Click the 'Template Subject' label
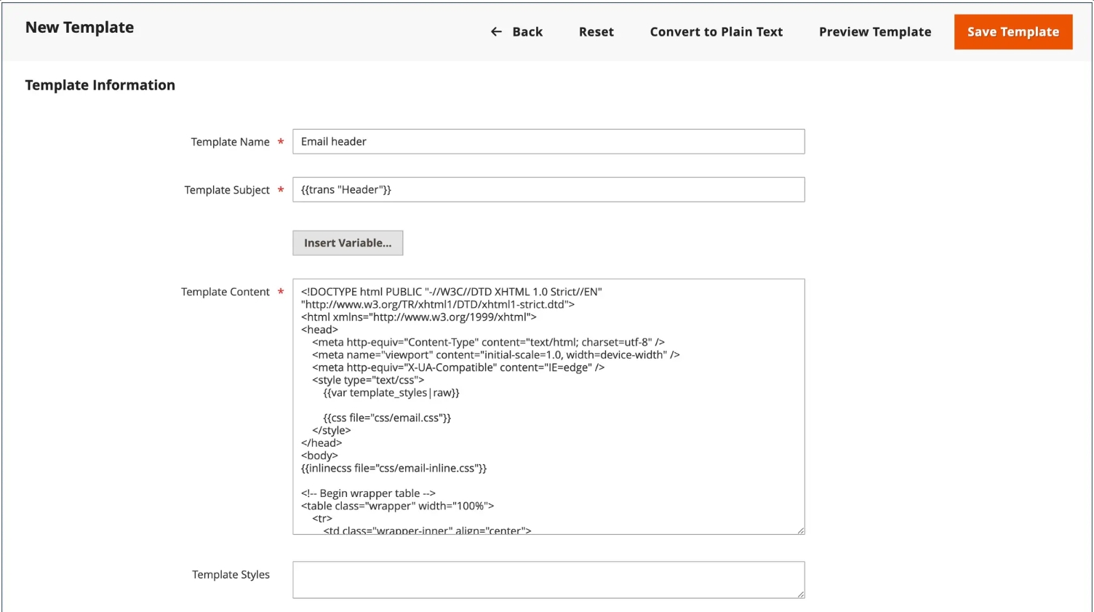The width and height of the screenshot is (1094, 612). [227, 190]
